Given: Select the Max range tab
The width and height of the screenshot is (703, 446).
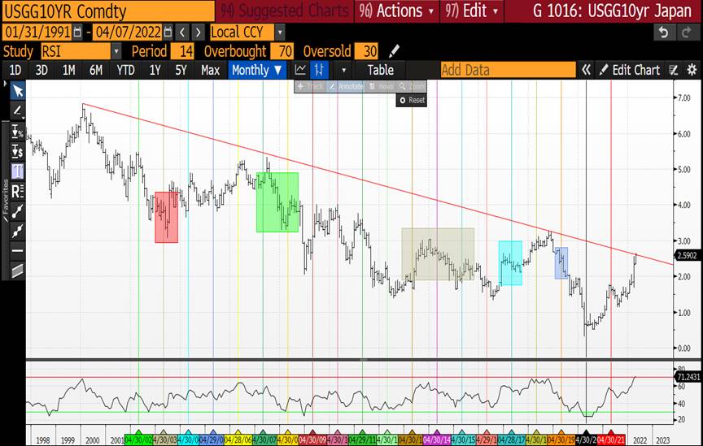Looking at the screenshot, I should pos(210,70).
